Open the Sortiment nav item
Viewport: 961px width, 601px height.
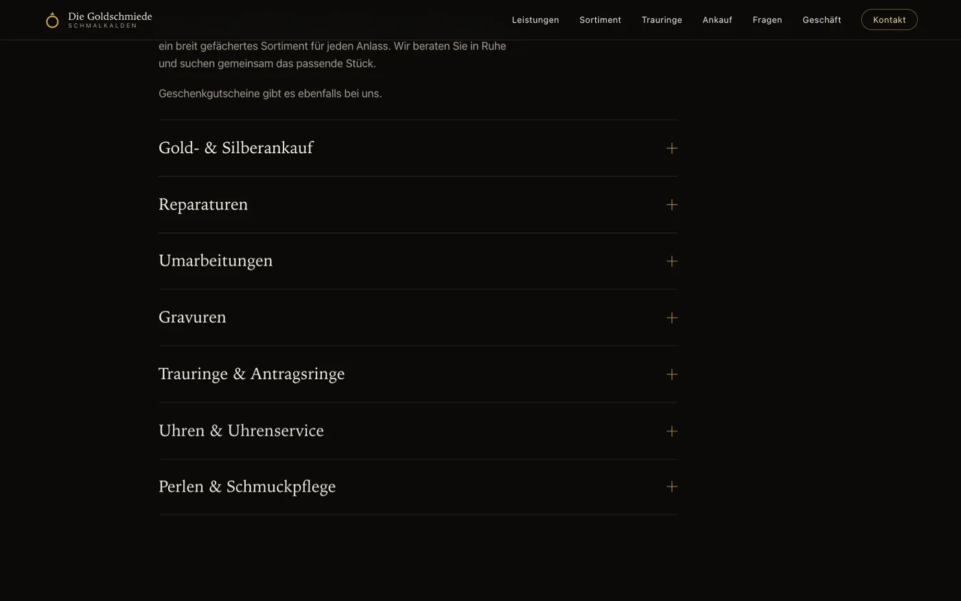pyautogui.click(x=600, y=20)
